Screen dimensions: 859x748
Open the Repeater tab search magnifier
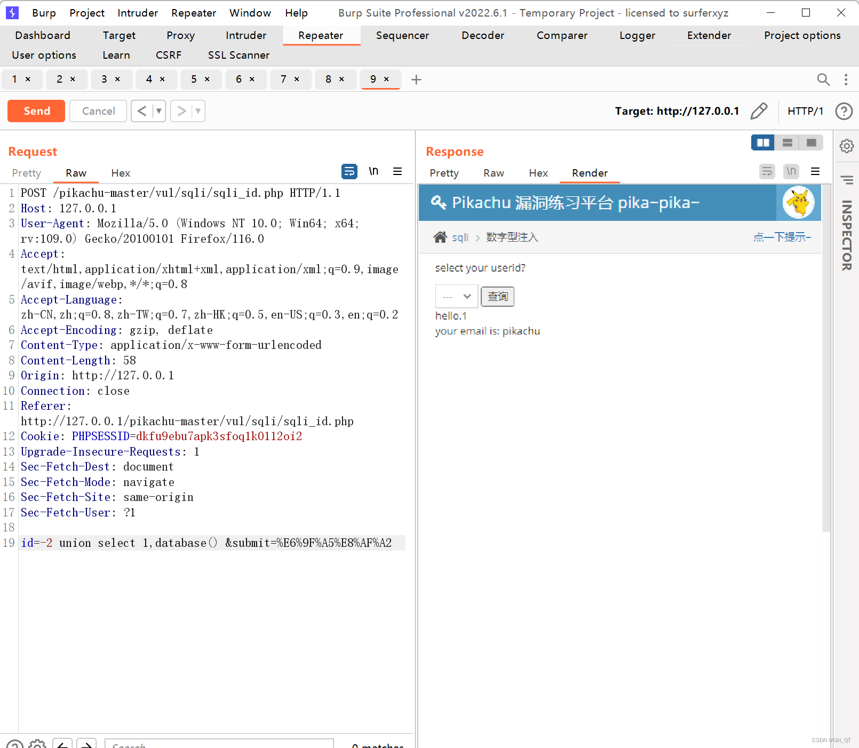tap(823, 79)
